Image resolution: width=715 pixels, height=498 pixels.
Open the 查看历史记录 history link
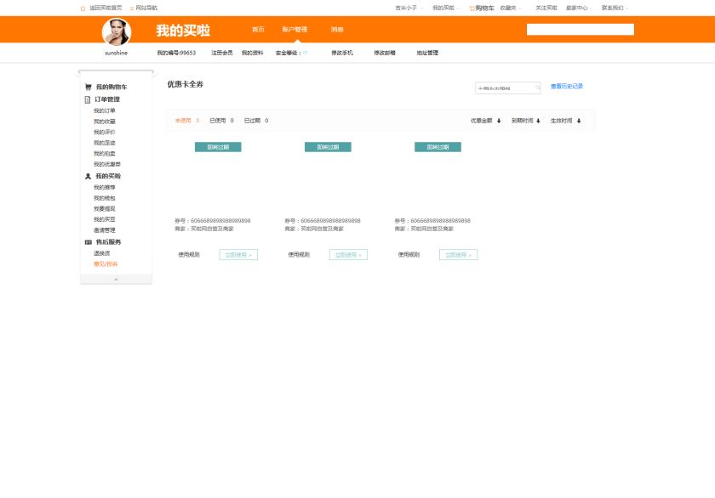(x=567, y=86)
